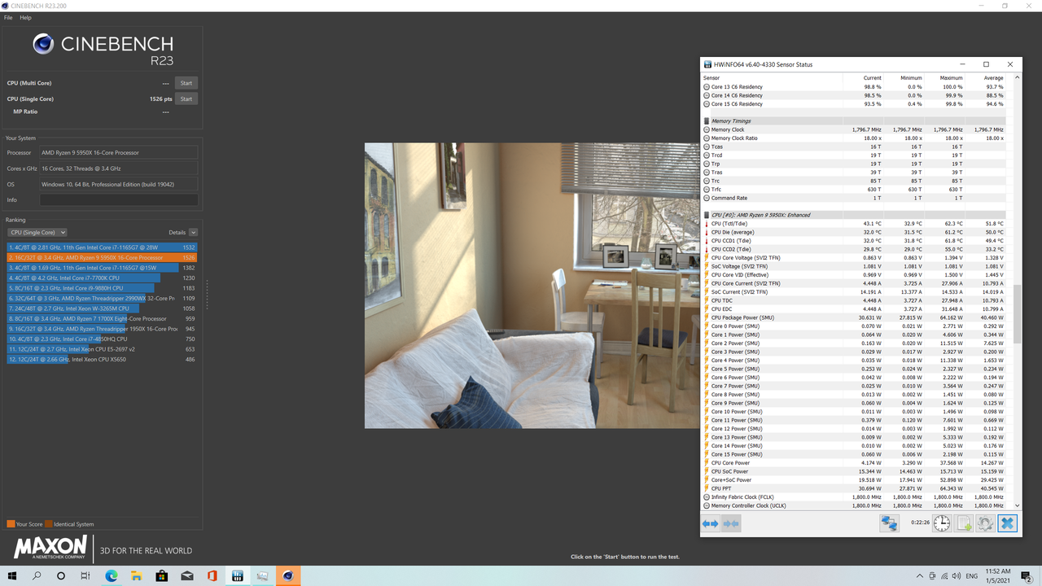
Task: Click the rendered living room preview image
Action: click(x=532, y=286)
